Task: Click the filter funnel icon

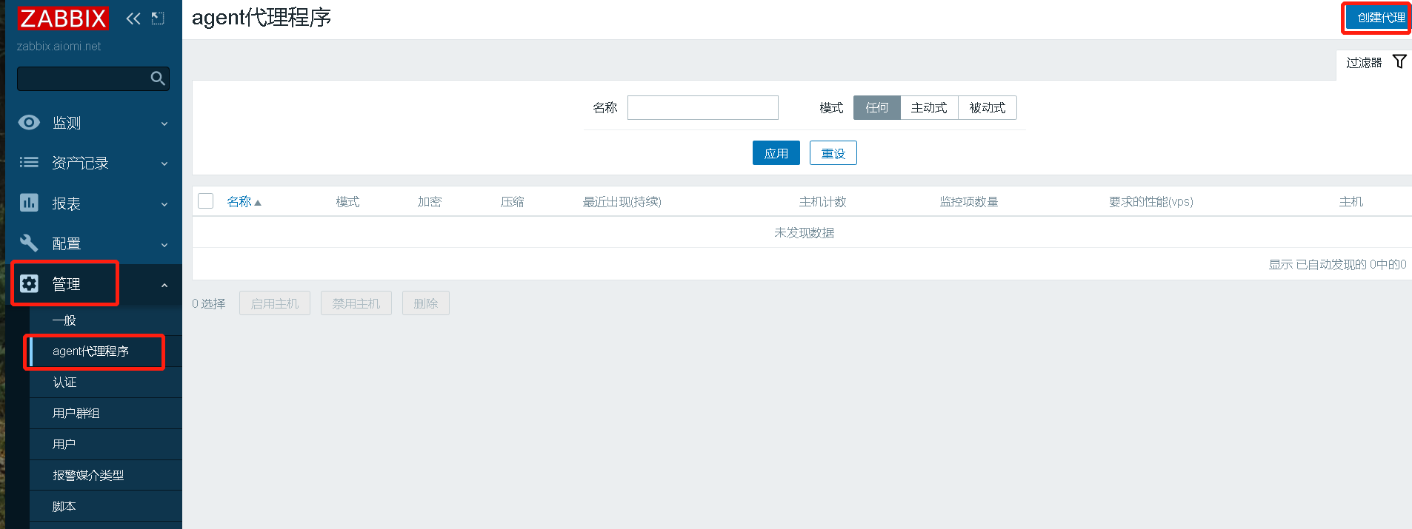Action: coord(1399,61)
